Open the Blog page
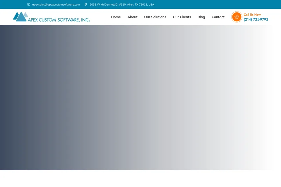Image resolution: width=281 pixels, height=187 pixels. 201,17
